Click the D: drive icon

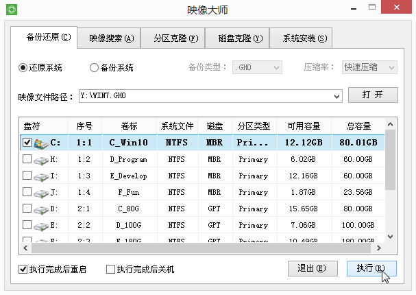click(40, 209)
